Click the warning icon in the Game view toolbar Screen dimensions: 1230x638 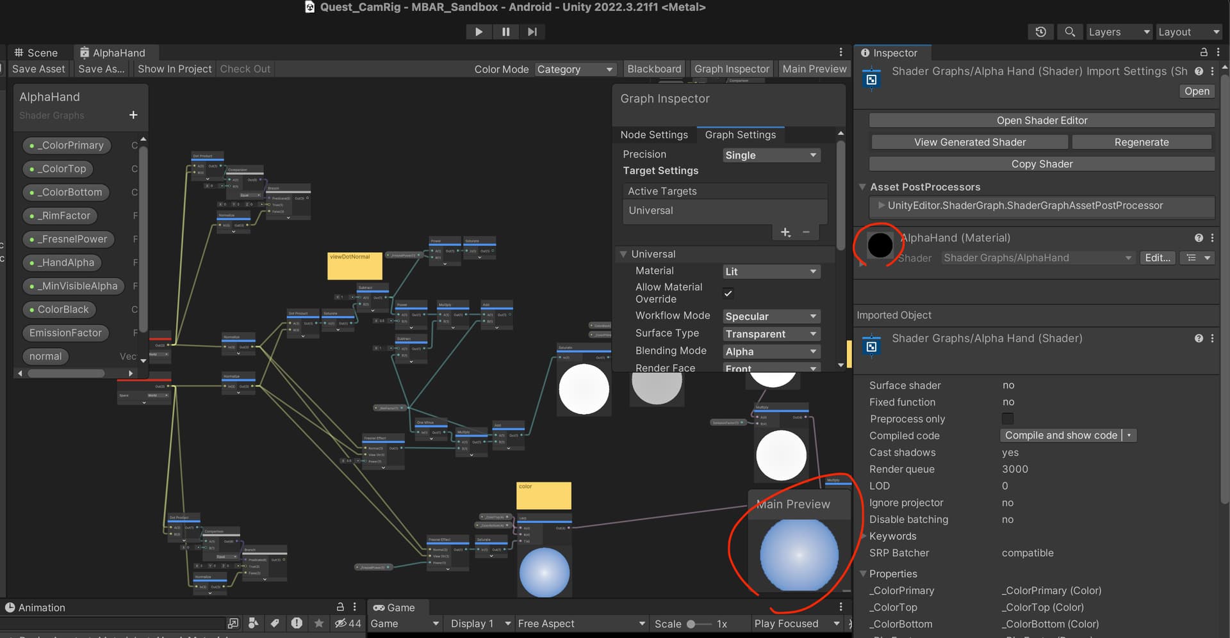(x=297, y=623)
